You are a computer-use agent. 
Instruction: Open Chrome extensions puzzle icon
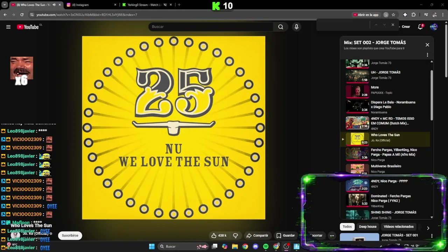(414, 15)
